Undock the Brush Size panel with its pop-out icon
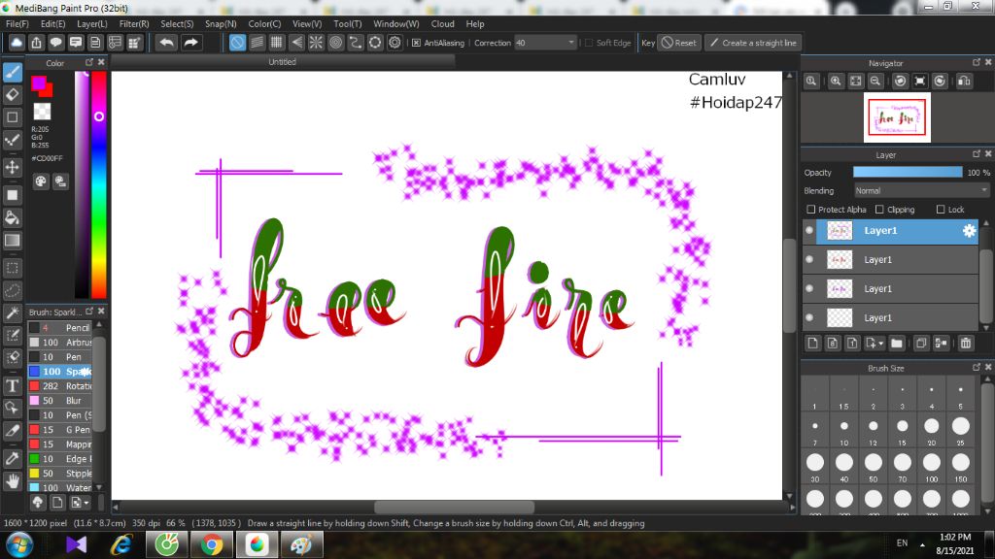 (976, 367)
